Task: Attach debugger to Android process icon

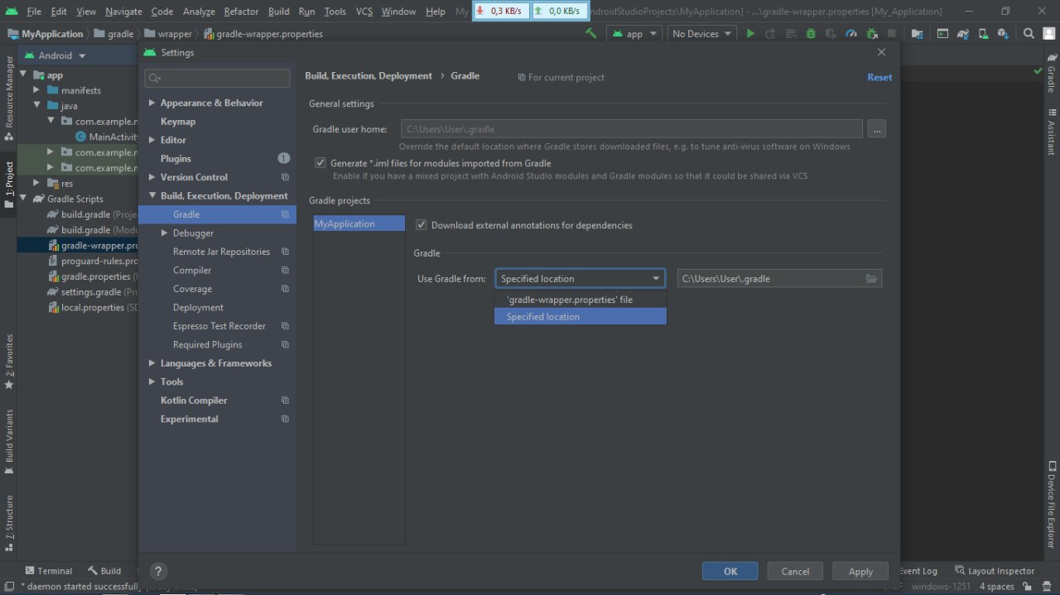Action: [872, 34]
